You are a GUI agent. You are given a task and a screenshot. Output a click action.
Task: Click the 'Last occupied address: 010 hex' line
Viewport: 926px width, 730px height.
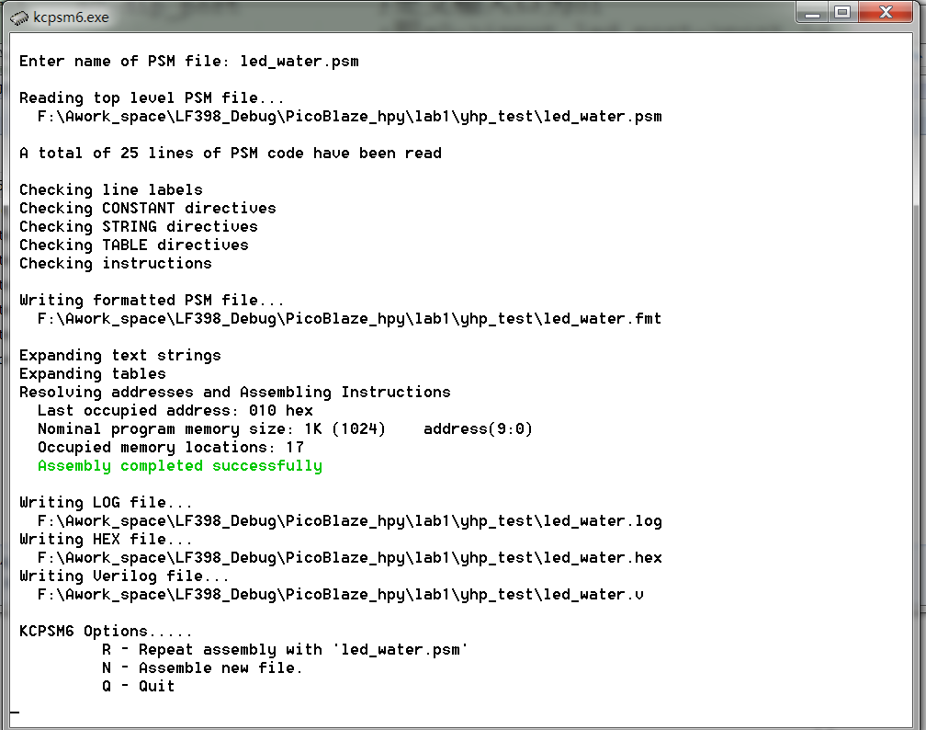point(175,410)
